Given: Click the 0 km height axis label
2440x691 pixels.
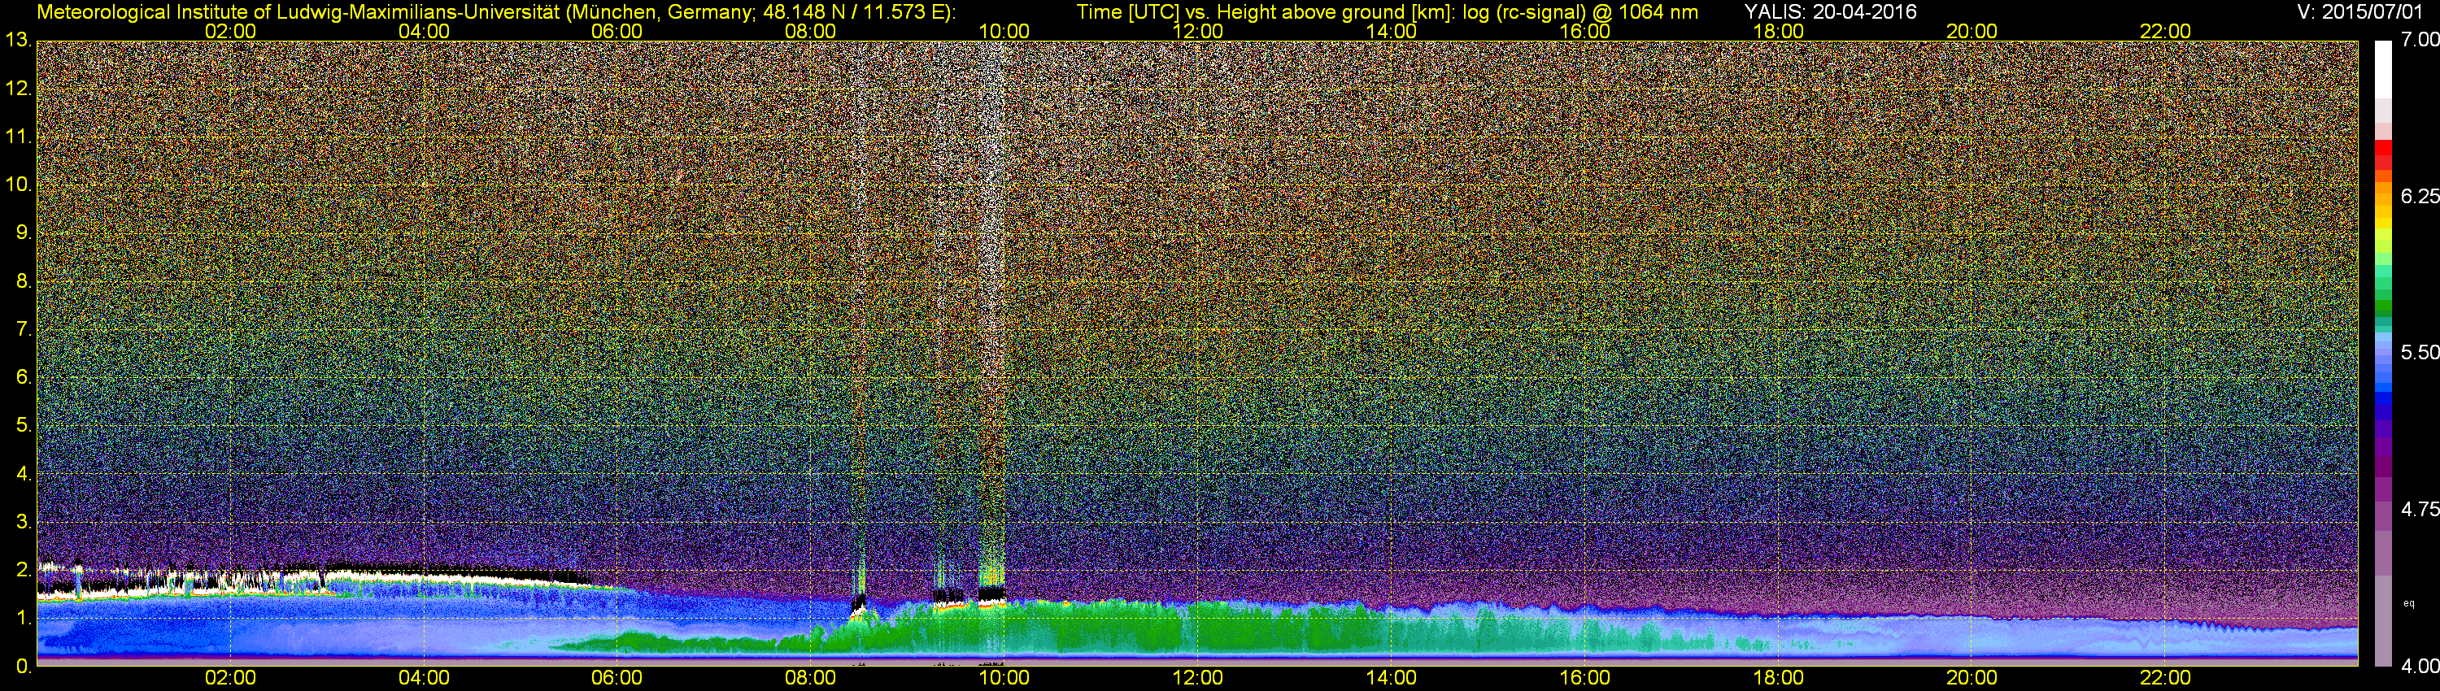Looking at the screenshot, I should pyautogui.click(x=24, y=667).
